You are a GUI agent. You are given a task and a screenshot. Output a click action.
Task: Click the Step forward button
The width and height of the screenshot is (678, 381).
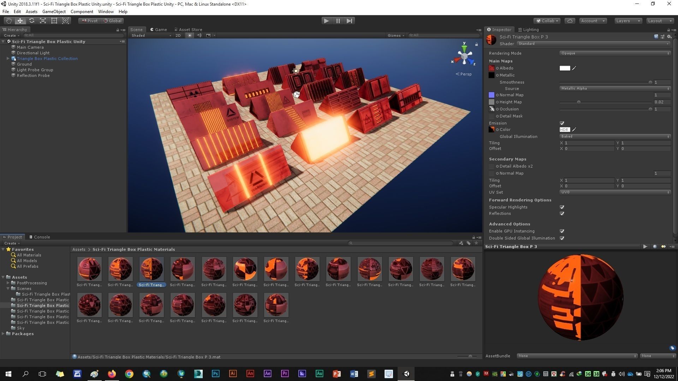coord(349,21)
